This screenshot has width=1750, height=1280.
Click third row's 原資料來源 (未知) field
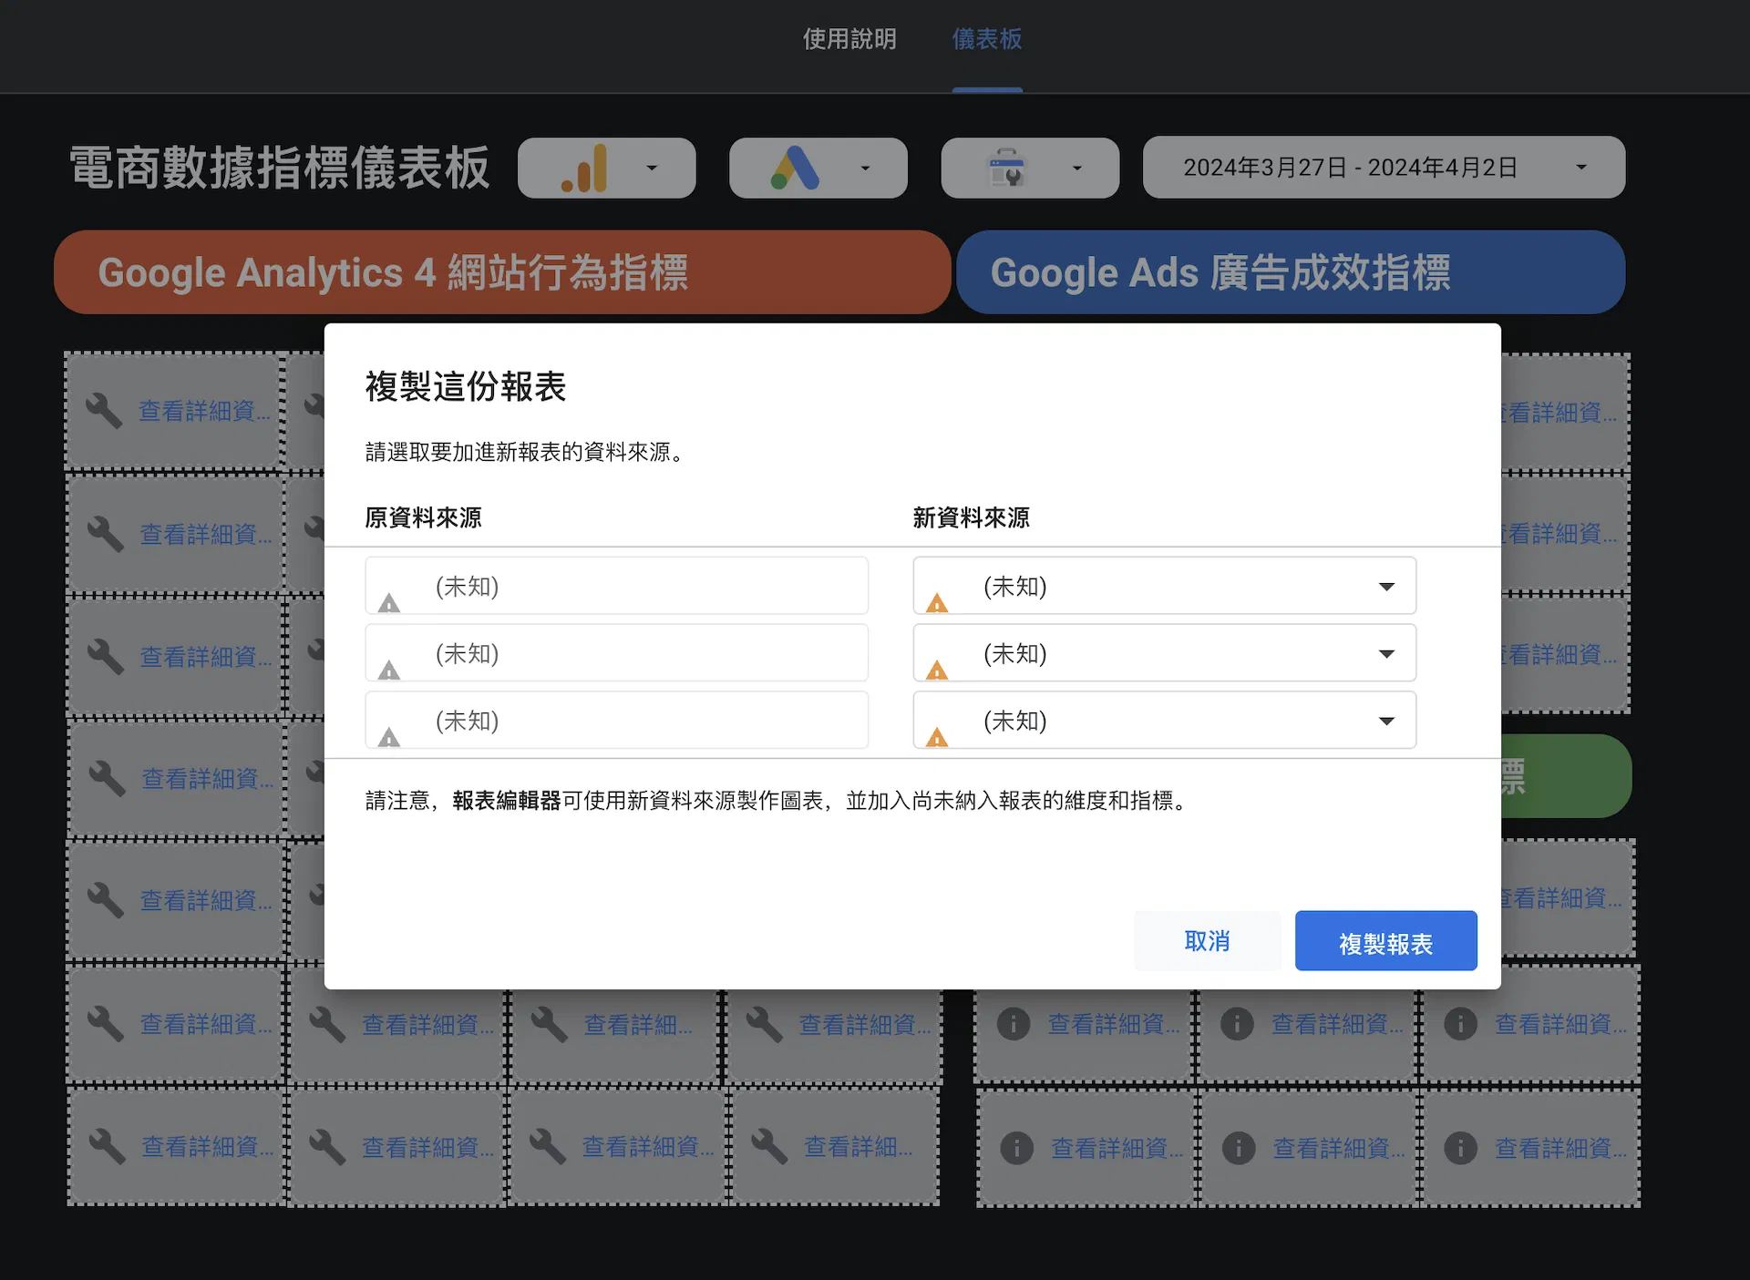pos(616,721)
